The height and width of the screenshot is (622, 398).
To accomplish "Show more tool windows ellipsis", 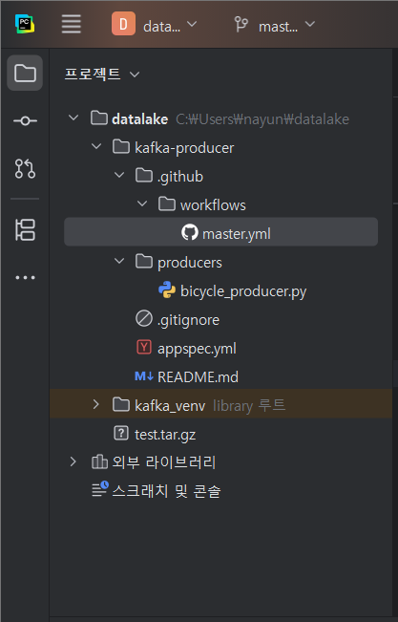I will 25,278.
